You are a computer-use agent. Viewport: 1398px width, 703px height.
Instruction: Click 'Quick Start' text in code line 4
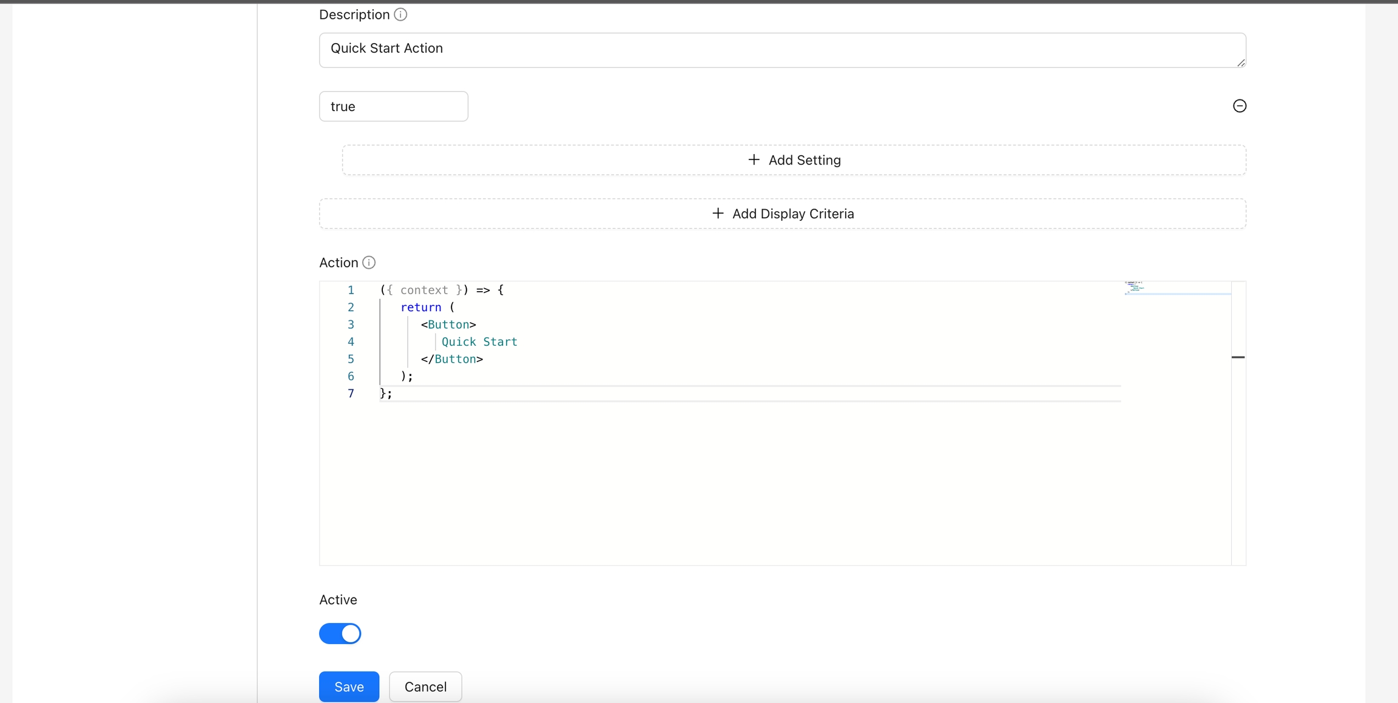(x=479, y=342)
